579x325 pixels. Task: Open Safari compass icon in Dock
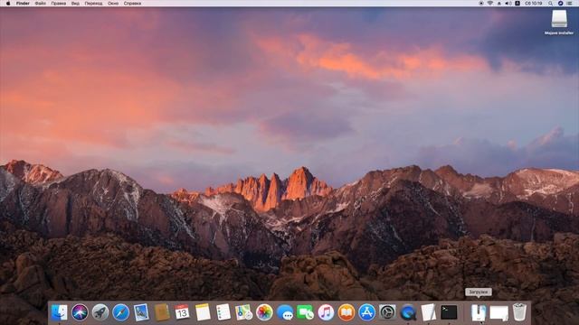click(120, 312)
